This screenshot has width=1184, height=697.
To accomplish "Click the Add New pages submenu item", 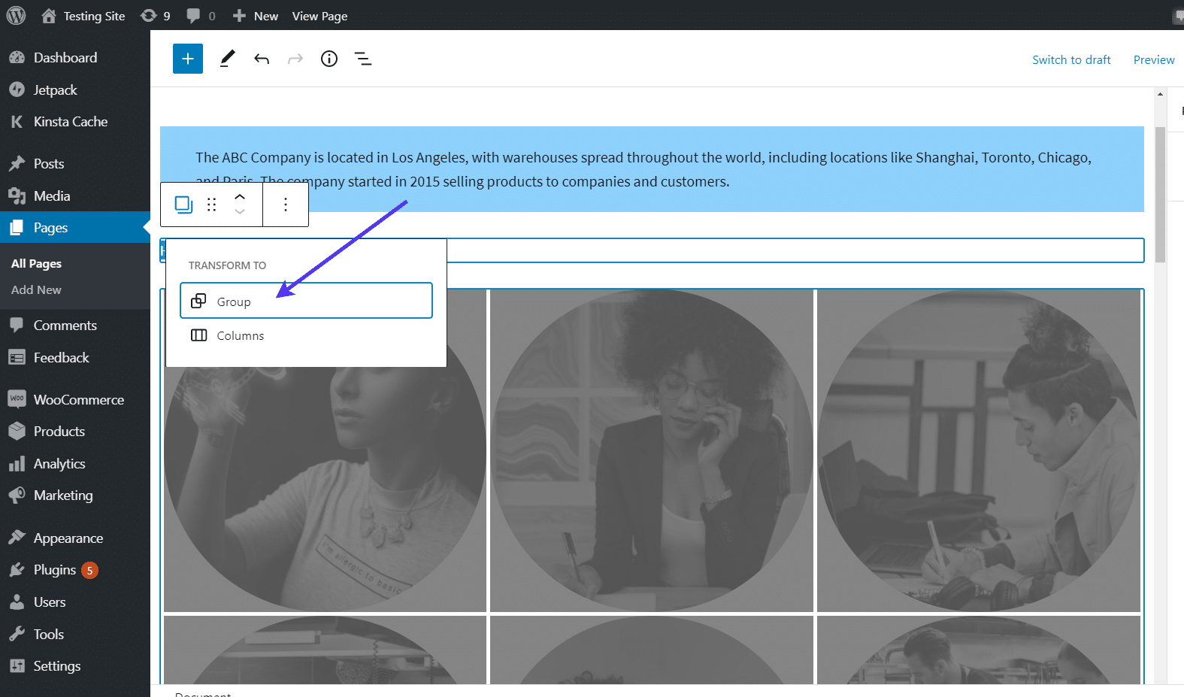I will click(x=36, y=289).
